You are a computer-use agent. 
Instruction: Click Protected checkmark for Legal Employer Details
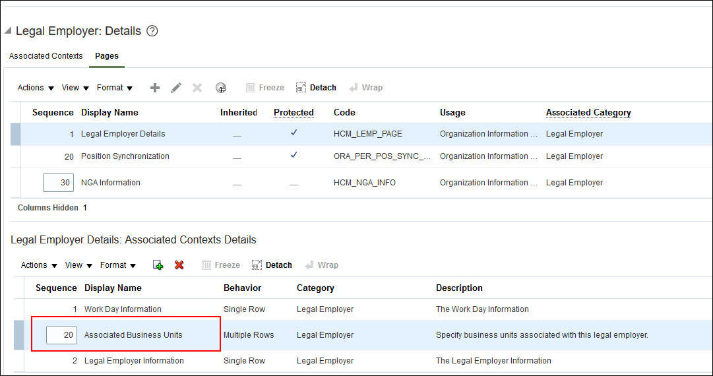pos(294,133)
